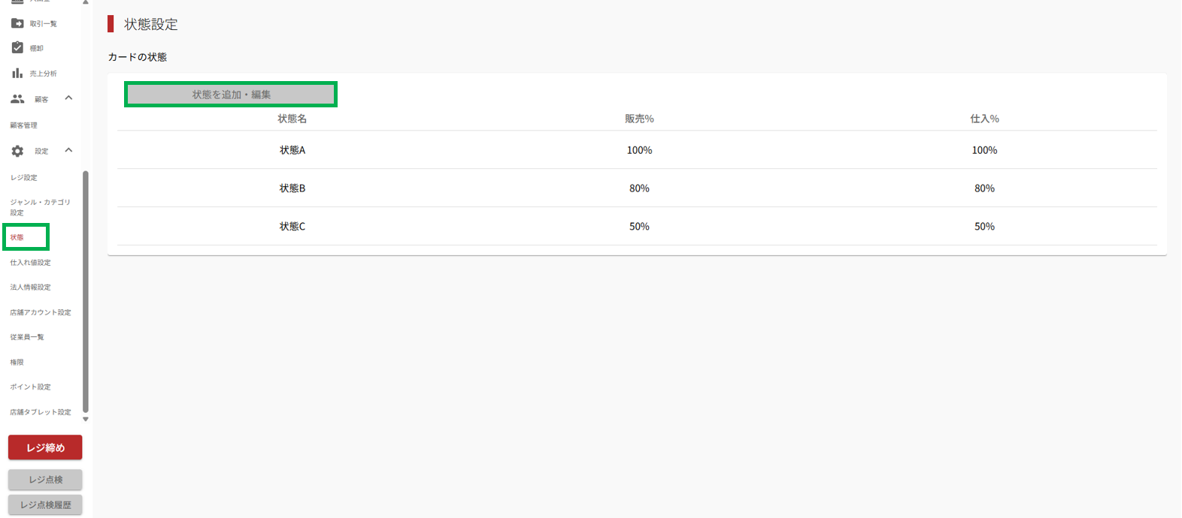Click the 設定 gear icon
The height and width of the screenshot is (518, 1182).
(17, 151)
